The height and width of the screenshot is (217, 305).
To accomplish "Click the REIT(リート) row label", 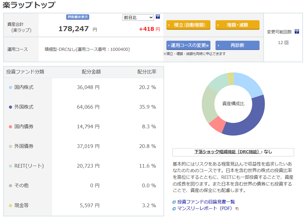I will (x=29, y=166).
